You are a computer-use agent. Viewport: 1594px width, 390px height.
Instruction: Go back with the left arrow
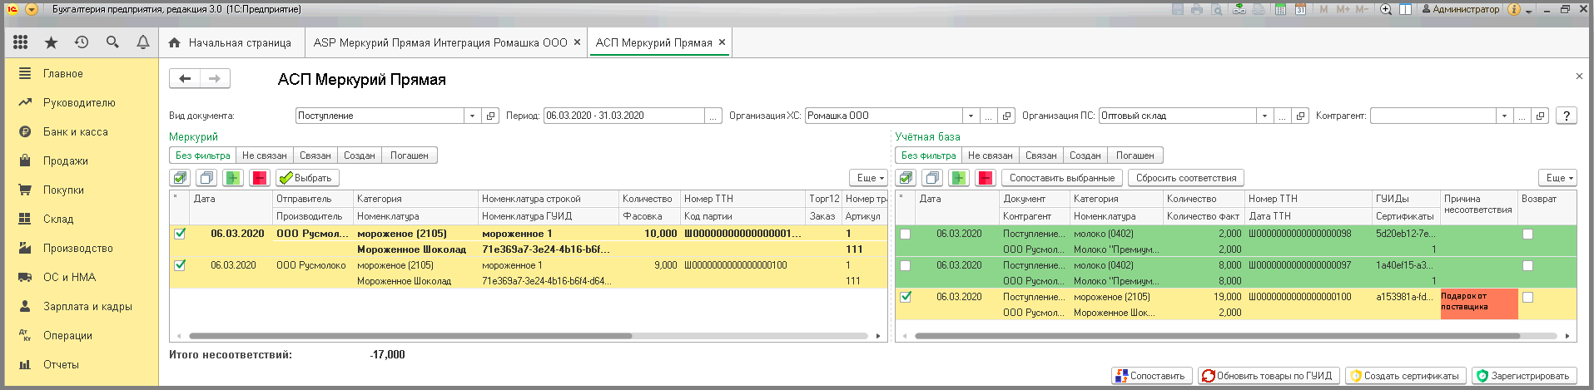185,79
